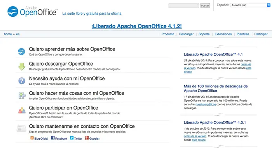Click the blue question mark help icon
The width and height of the screenshot is (272, 148).
point(22,81)
